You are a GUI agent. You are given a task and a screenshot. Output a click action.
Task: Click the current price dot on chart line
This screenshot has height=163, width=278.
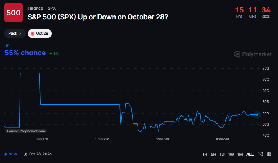(x=257, y=115)
